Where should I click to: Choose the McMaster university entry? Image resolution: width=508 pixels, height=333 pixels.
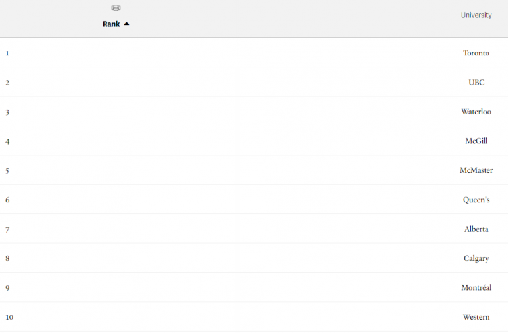pyautogui.click(x=476, y=170)
